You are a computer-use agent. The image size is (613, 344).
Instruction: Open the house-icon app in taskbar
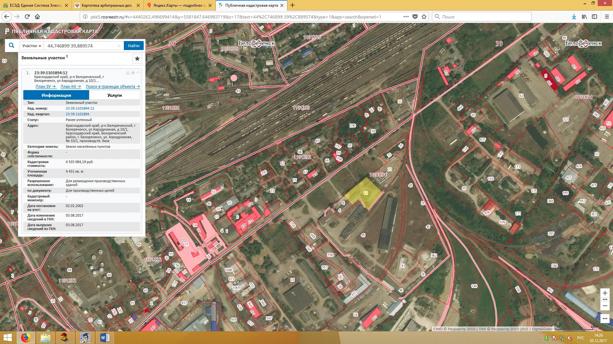point(65,338)
